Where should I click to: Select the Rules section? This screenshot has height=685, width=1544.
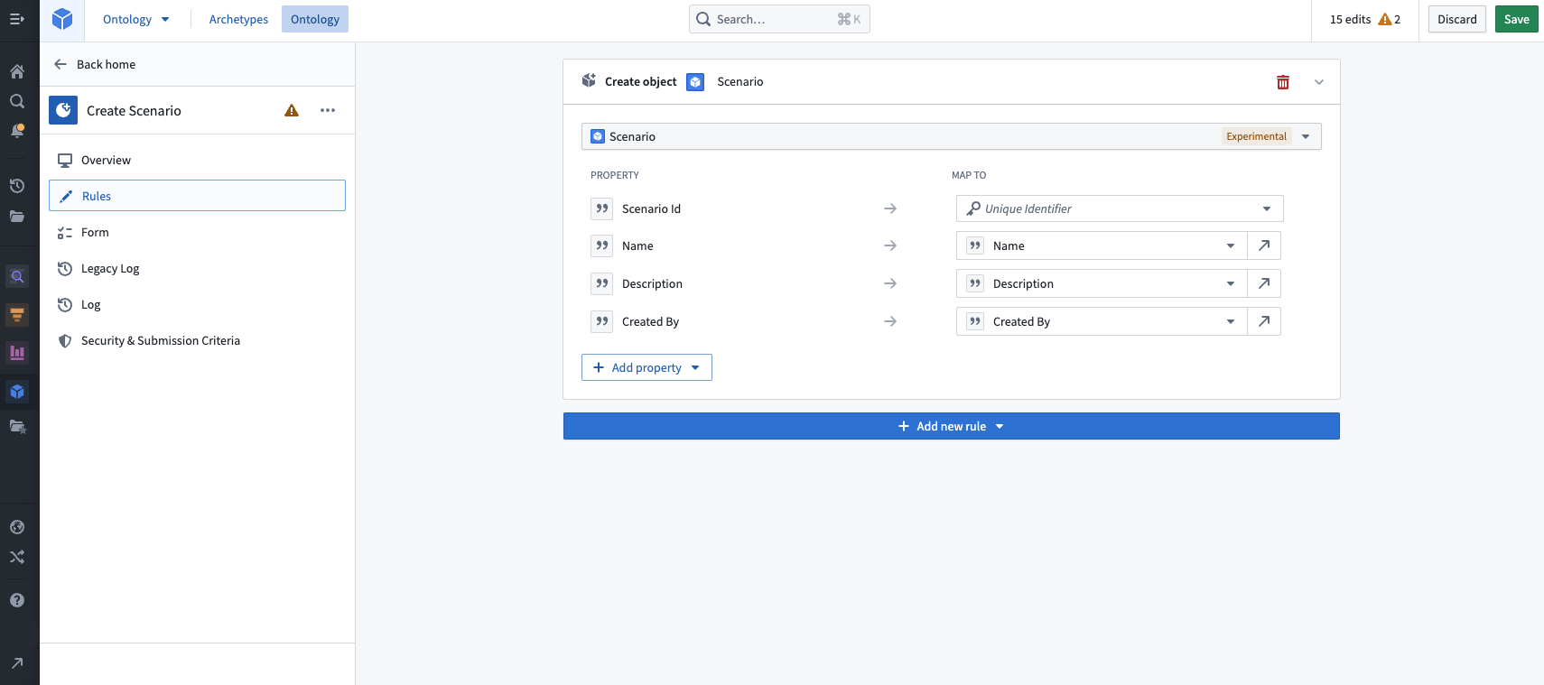click(197, 196)
